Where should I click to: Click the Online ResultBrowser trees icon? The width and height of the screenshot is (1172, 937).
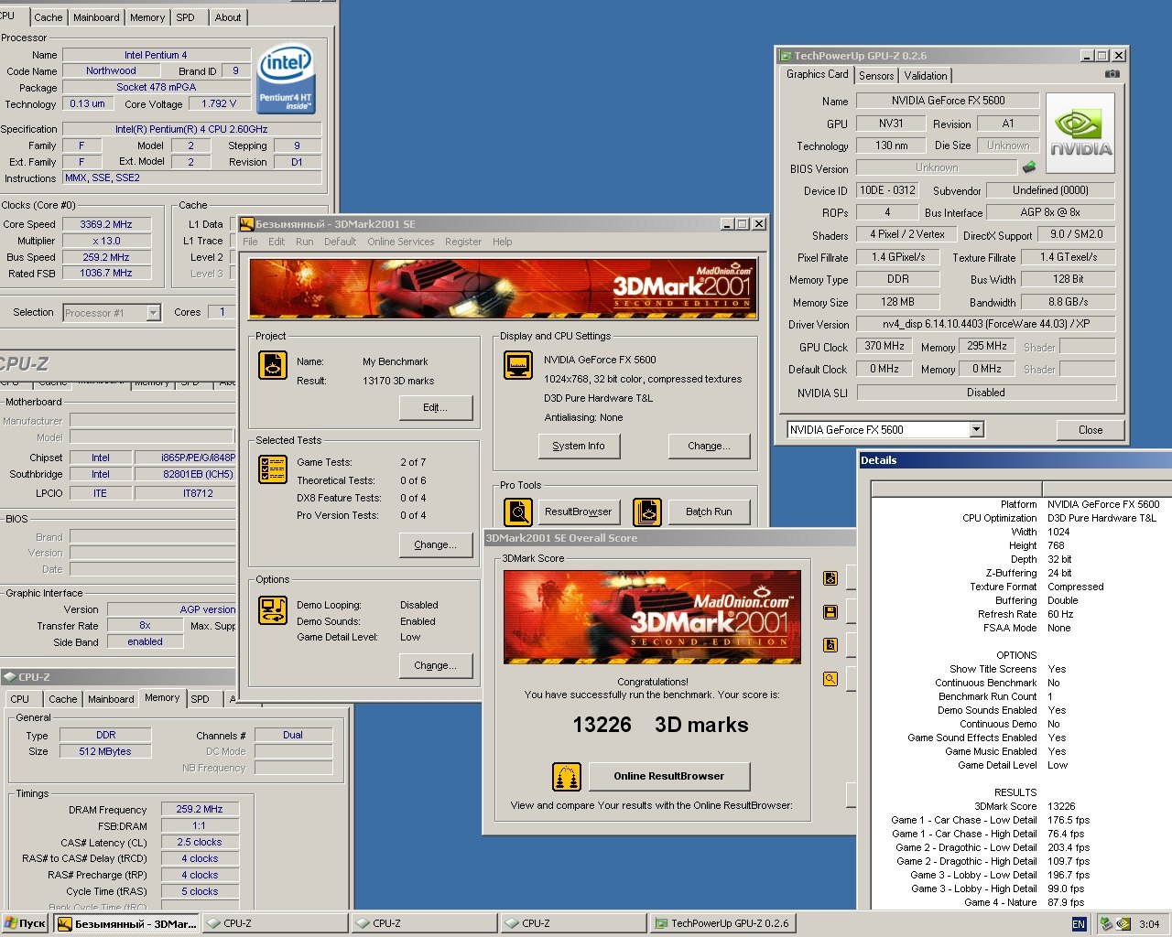tap(567, 777)
